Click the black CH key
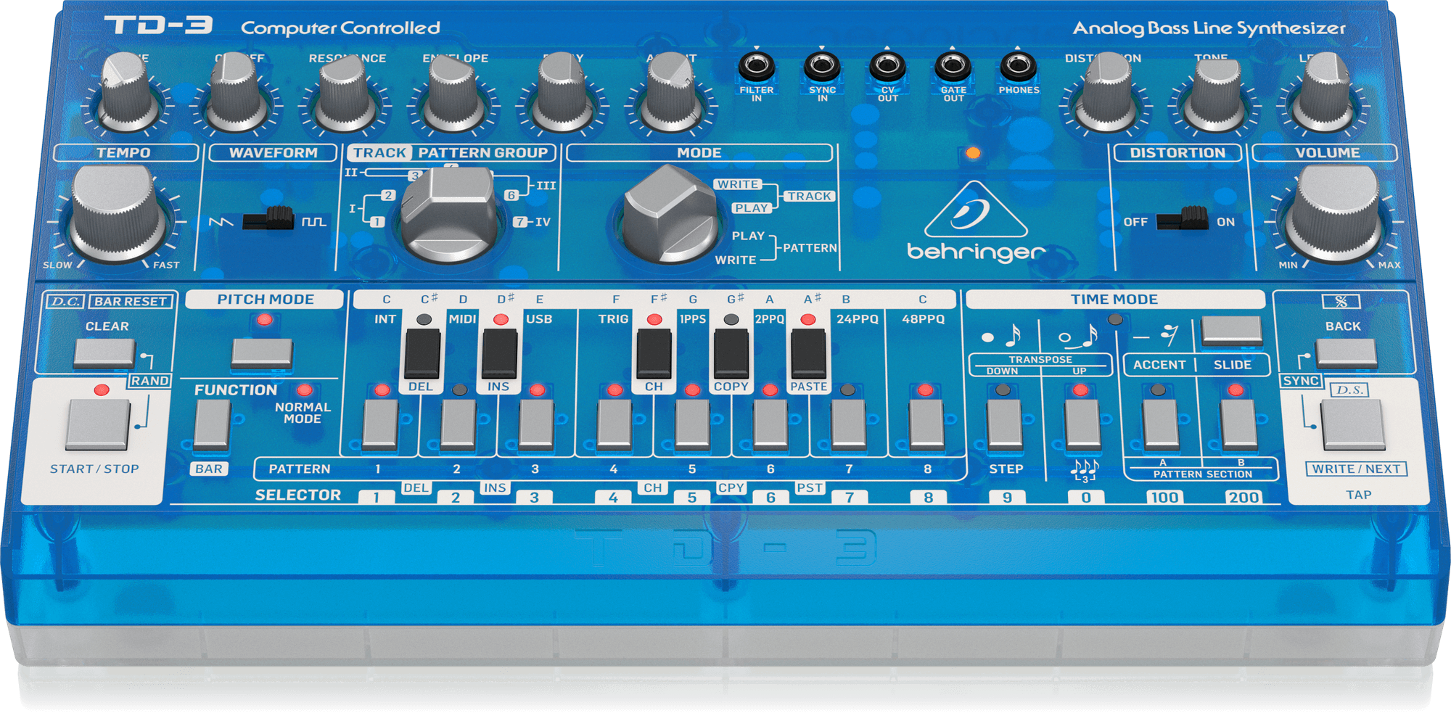 (x=654, y=354)
